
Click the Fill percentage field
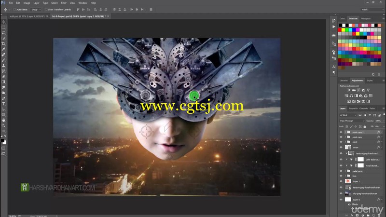point(378,126)
